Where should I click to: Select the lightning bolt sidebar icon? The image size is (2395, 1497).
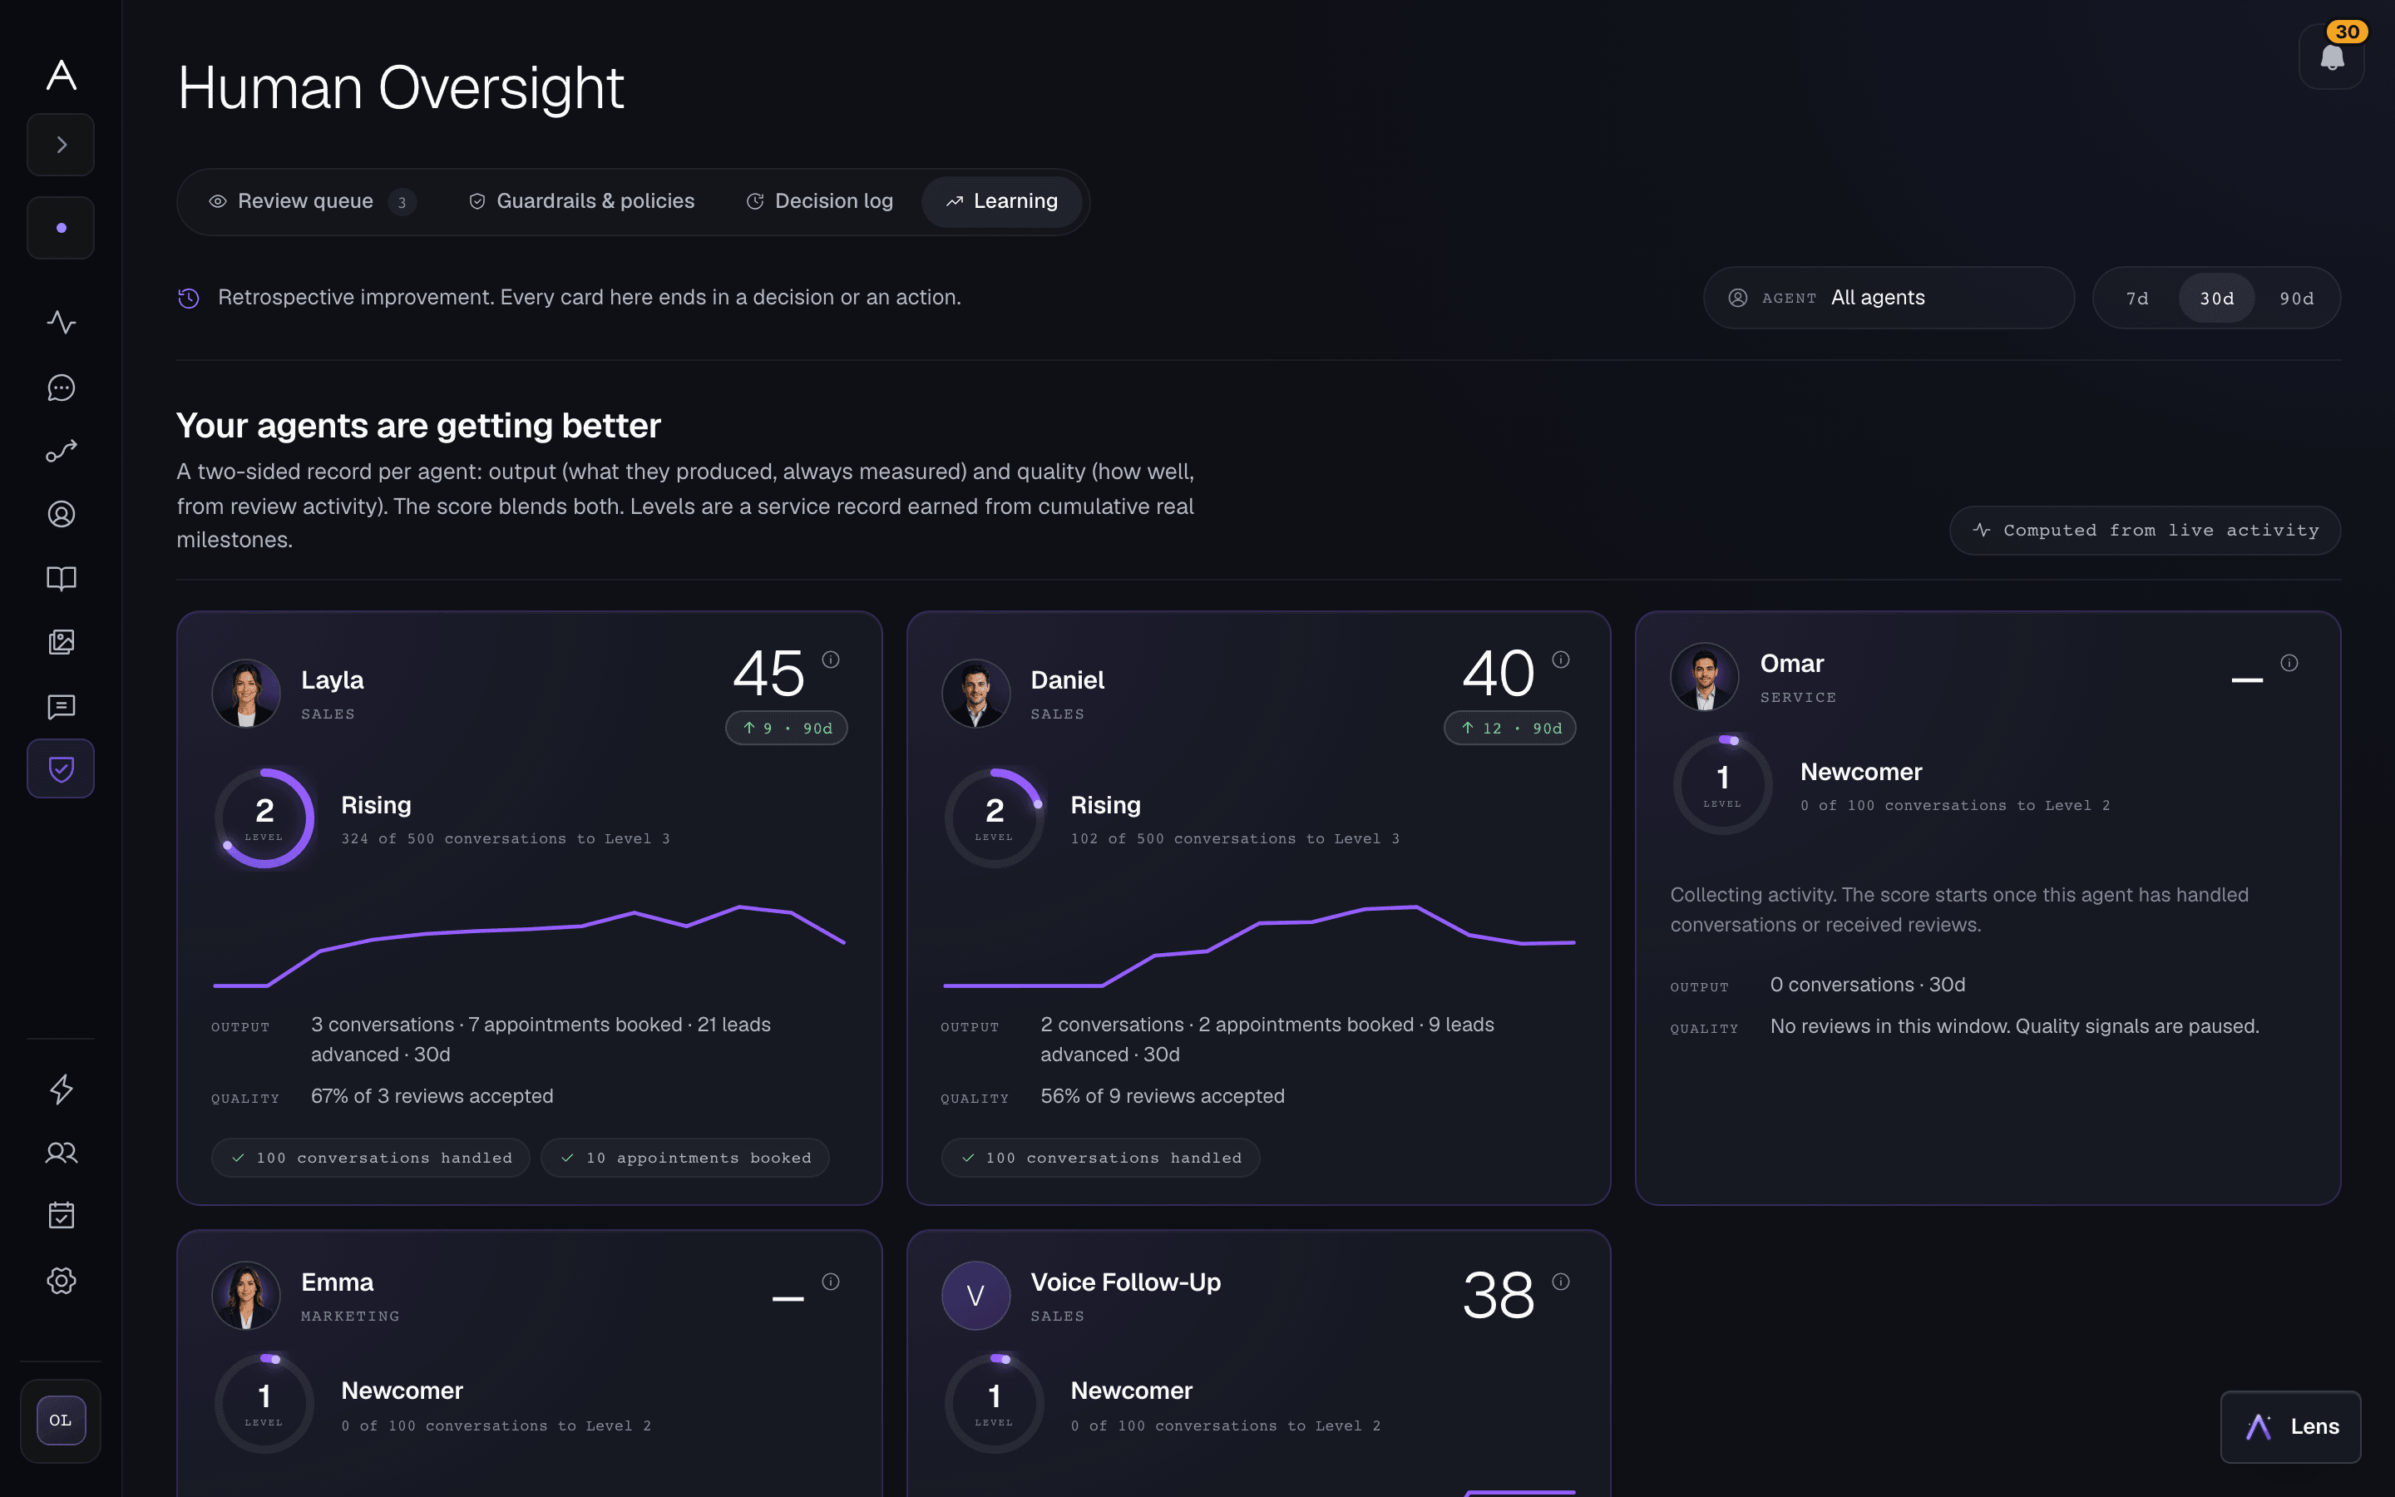click(x=62, y=1089)
